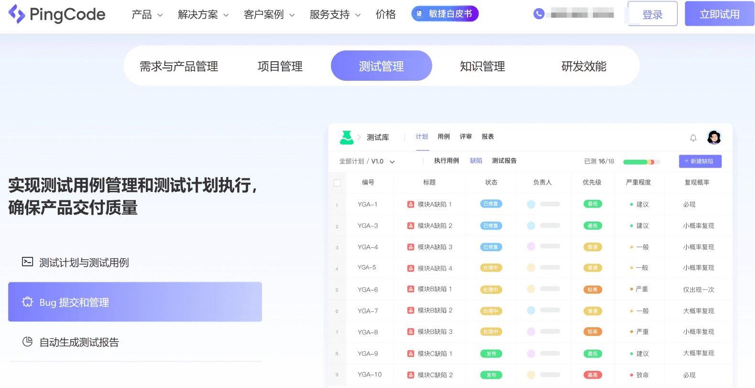755x388 pixels.
Task: Click the assignee avatar in row YGA-6
Action: [531, 289]
